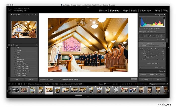Image resolution: width=176 pixels, height=107 pixels.
Task: Click the Reset button beside Previous
Action: click(159, 79)
